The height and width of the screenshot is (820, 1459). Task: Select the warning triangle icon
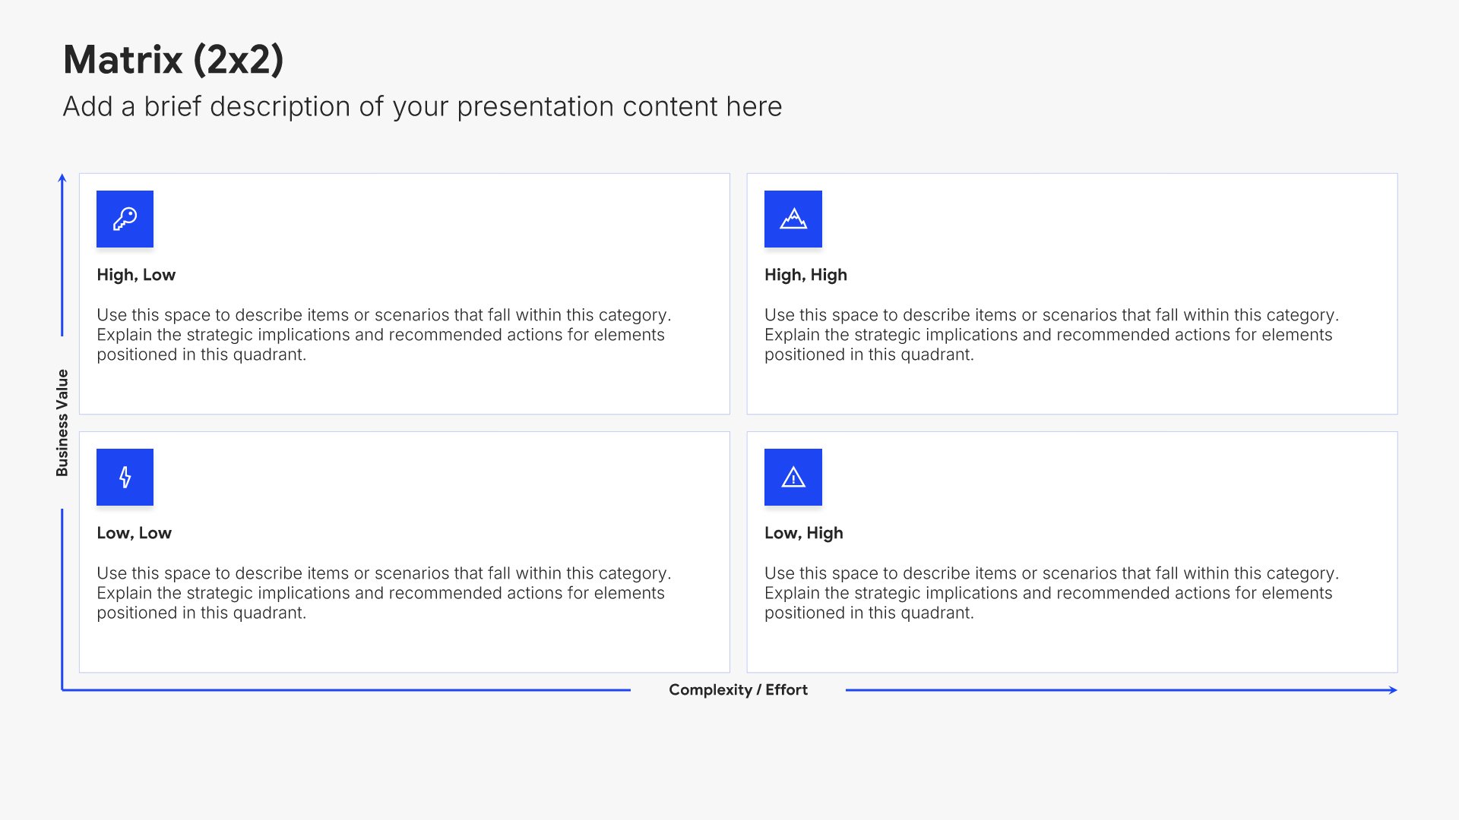tap(793, 477)
